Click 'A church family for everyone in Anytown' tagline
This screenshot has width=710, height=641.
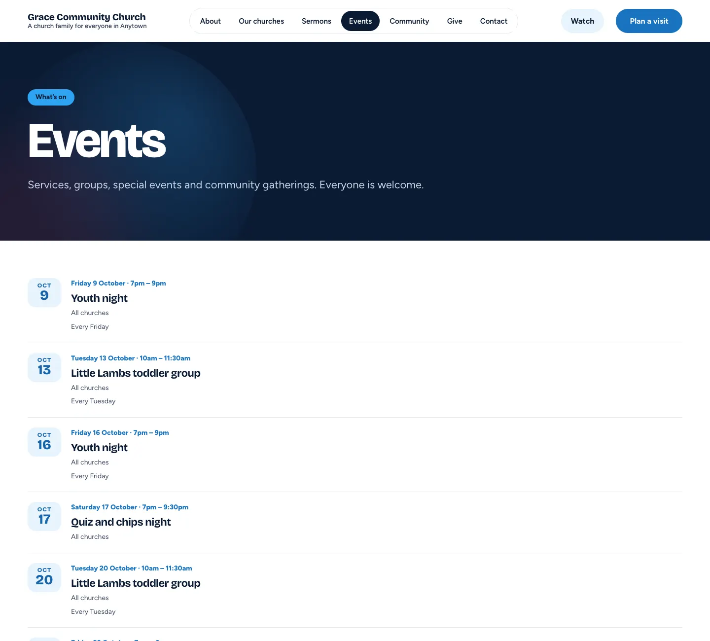(x=87, y=26)
